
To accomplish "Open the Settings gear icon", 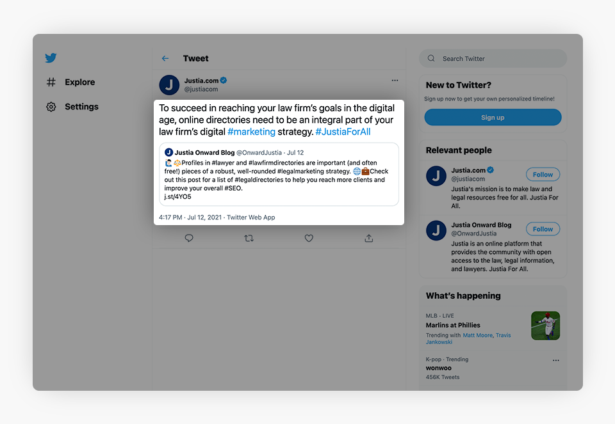I will click(51, 107).
